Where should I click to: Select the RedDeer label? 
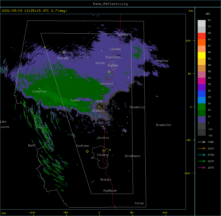click(113, 65)
